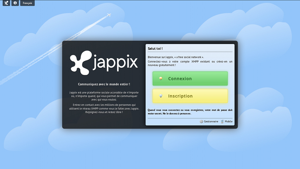Screen dimensions: 300x169
Task: Click the 'Bienvenue sur Jappix' welcome line
Action: pyautogui.click(x=176, y=57)
